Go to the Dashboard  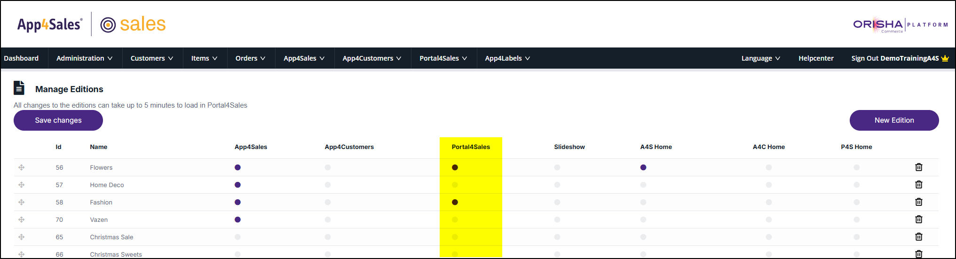tap(21, 58)
